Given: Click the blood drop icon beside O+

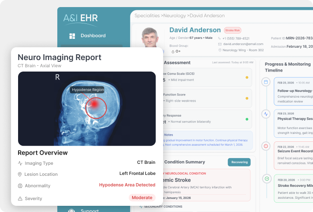Looking at the screenshot, I should click(173, 52).
